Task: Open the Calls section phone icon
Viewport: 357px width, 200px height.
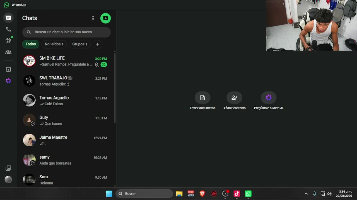Action: [x=8, y=29]
